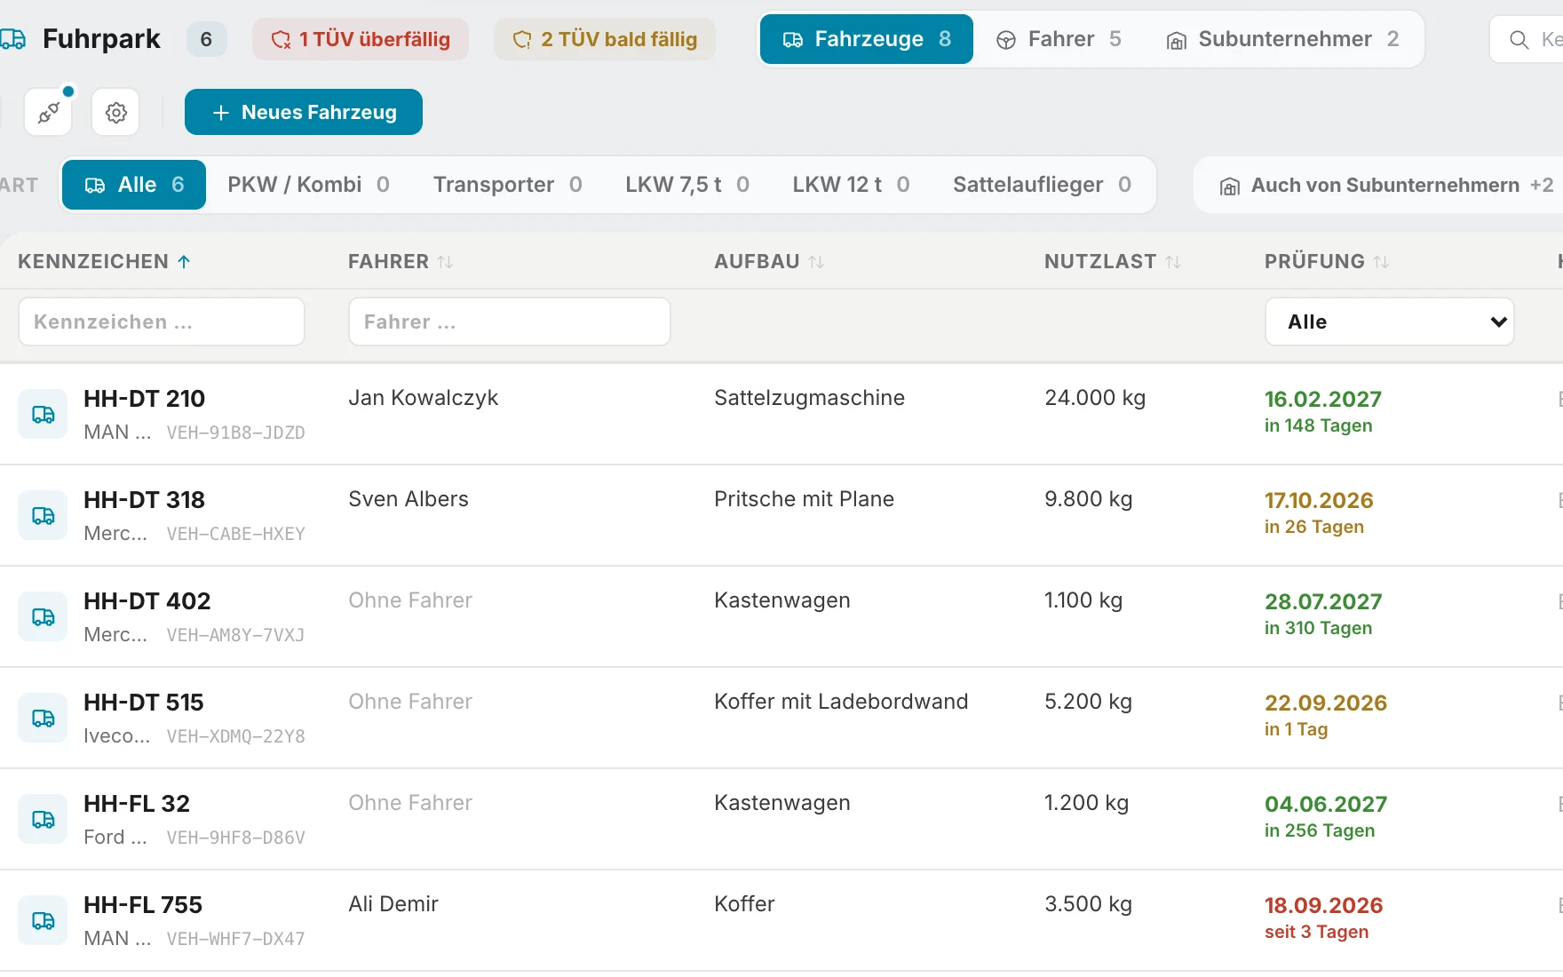The width and height of the screenshot is (1563, 977).
Task: Filter by '1 TÜV überfällig' chip
Action: (x=361, y=39)
